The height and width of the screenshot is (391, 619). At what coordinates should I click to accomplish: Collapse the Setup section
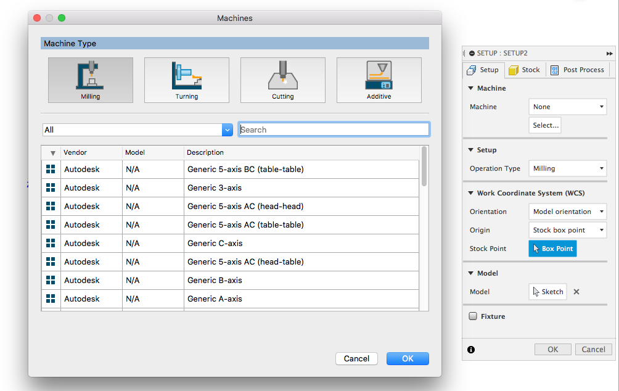tap(470, 150)
